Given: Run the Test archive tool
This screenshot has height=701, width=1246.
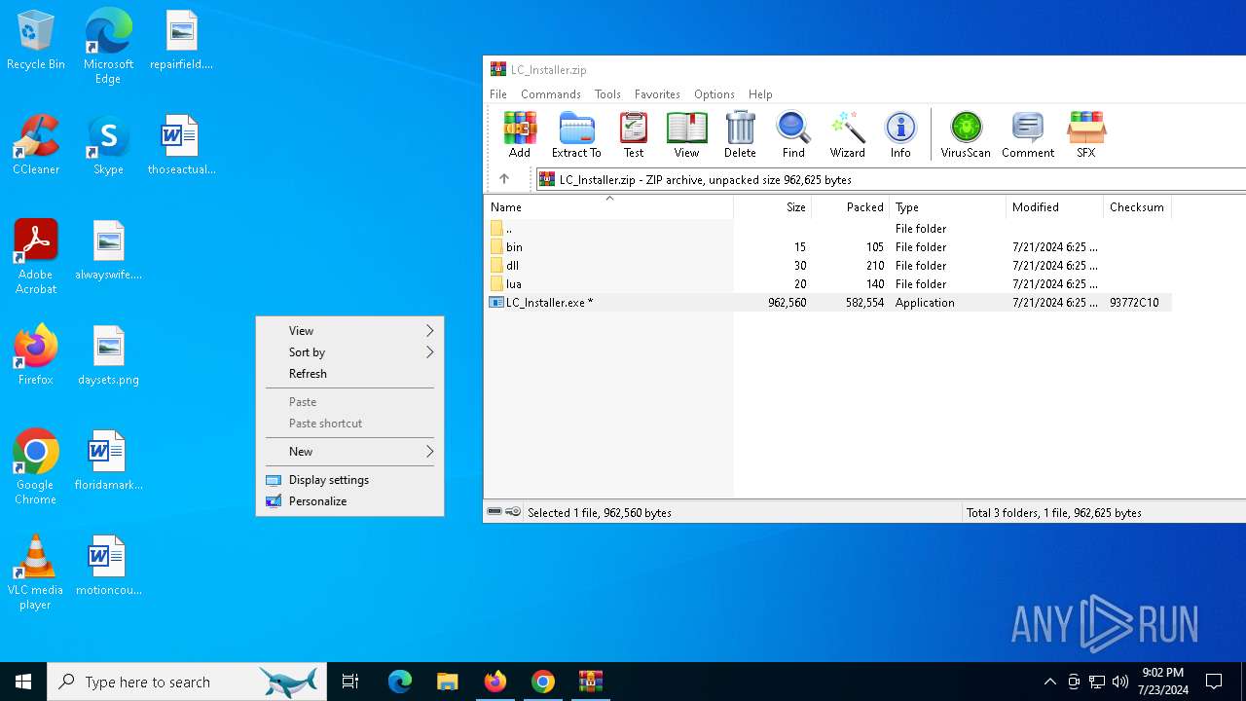Looking at the screenshot, I should [x=634, y=134].
